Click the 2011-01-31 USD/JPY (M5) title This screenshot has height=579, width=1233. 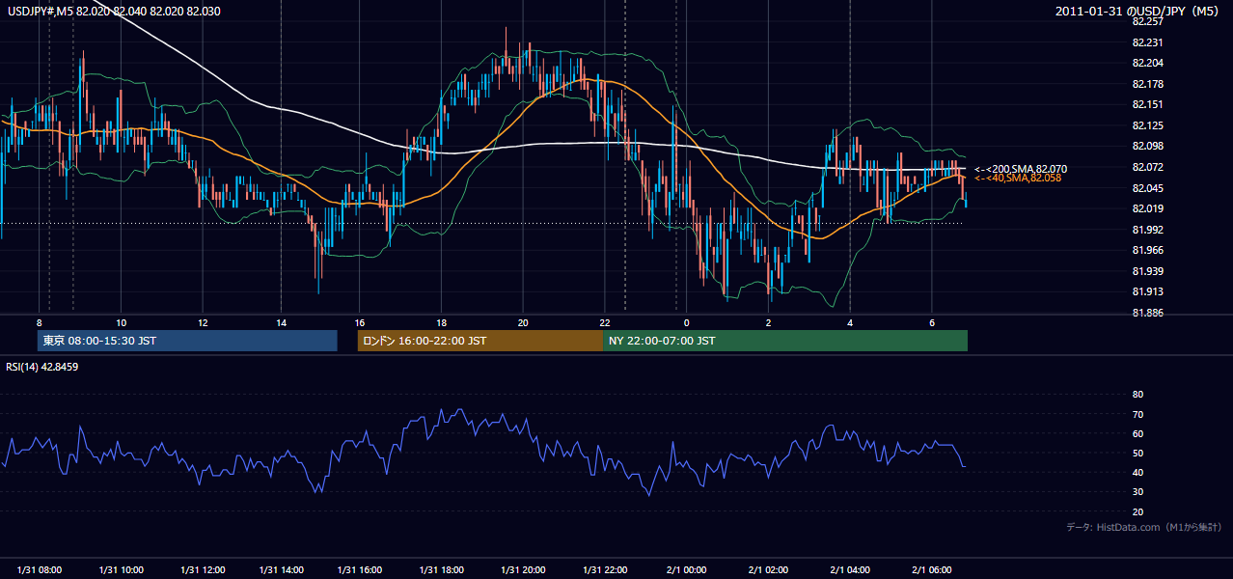[1138, 12]
